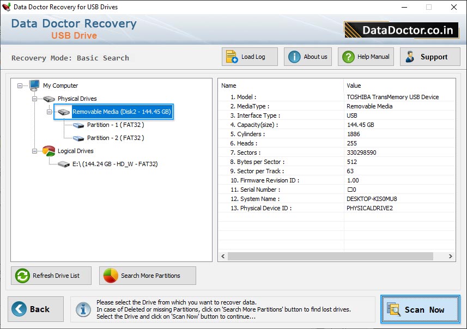Select the E:\ logical drive entry
The width and height of the screenshot is (467, 329).
(114, 163)
